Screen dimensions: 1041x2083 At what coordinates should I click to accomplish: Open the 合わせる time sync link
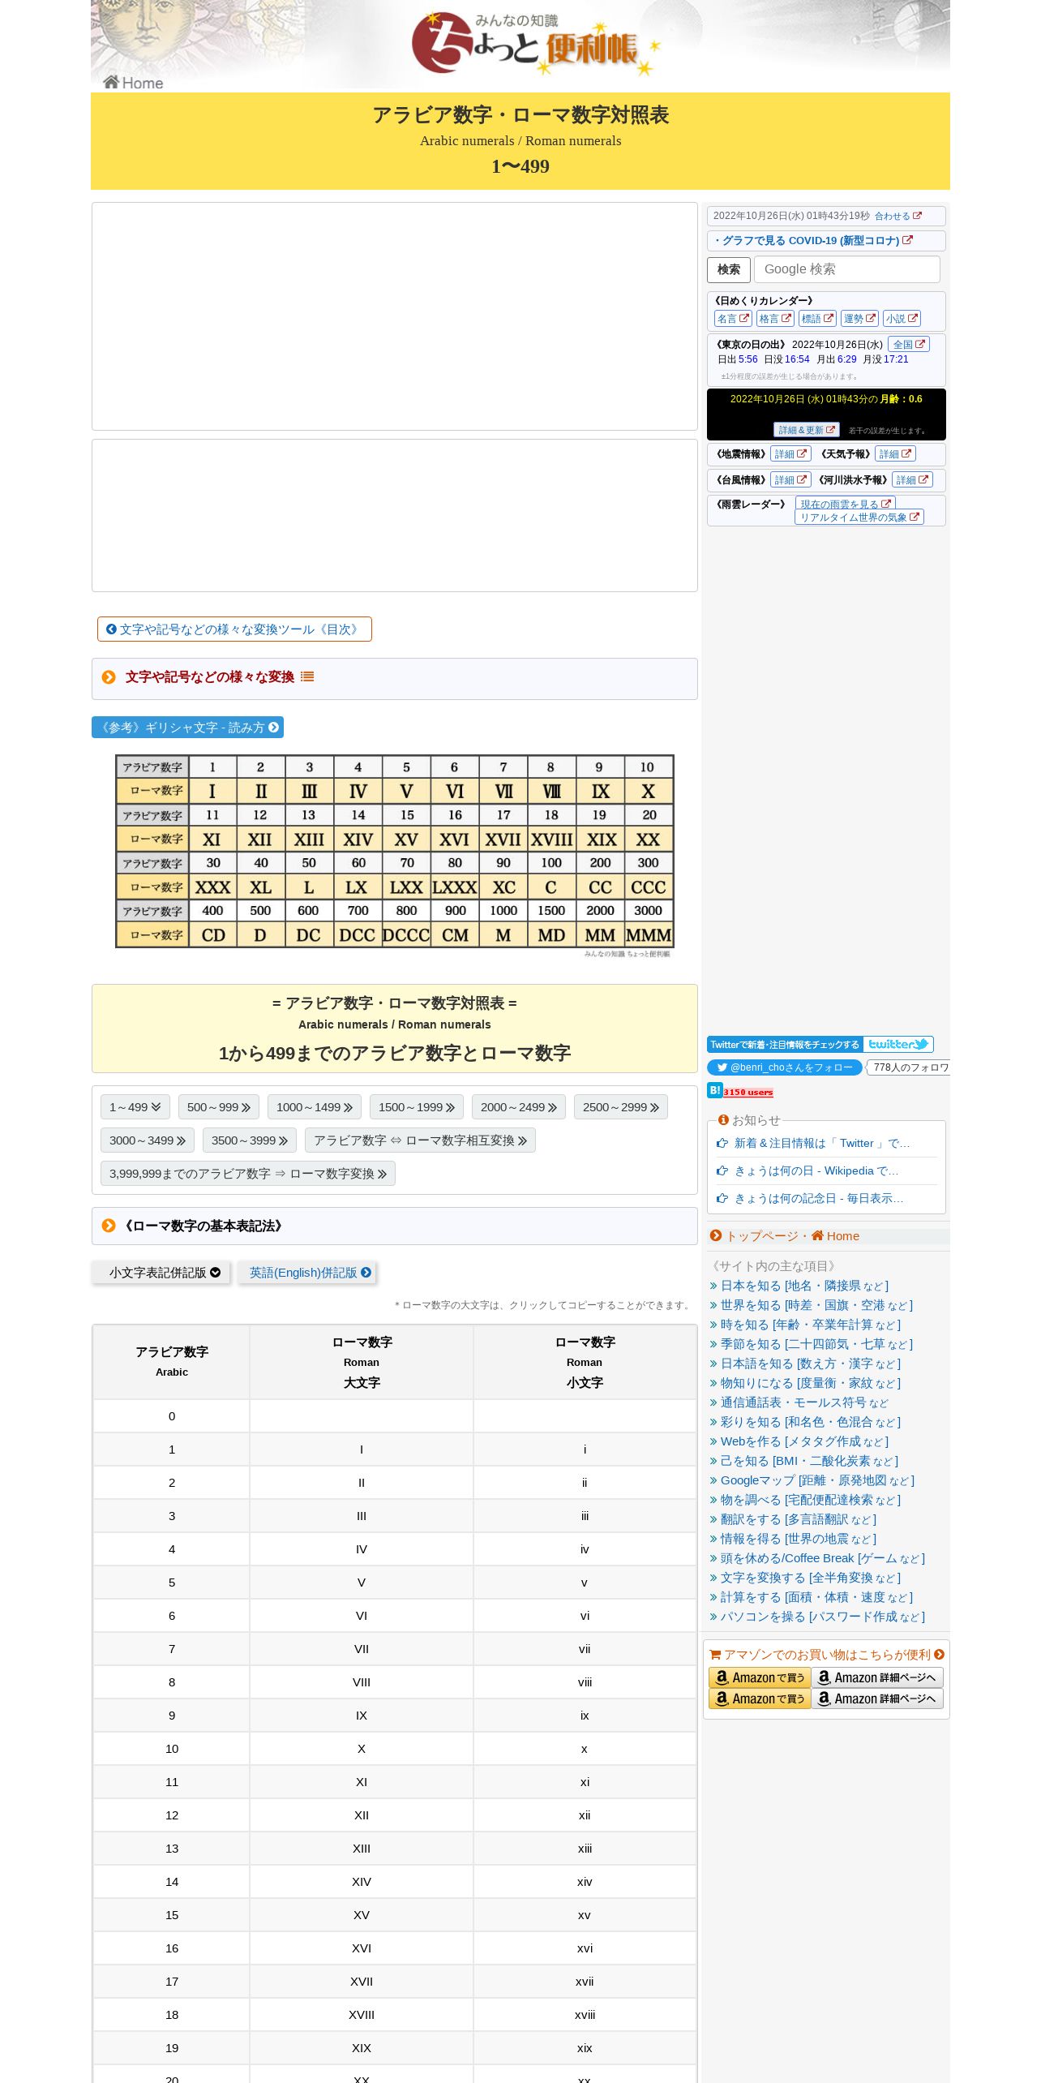click(x=897, y=216)
